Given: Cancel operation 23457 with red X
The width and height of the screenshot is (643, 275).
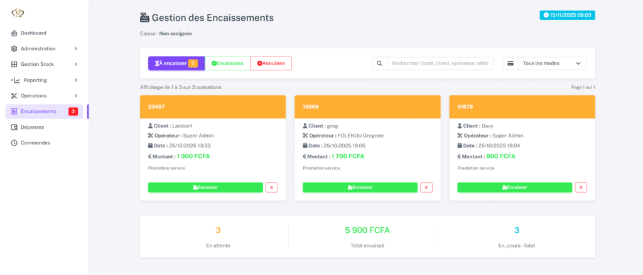Looking at the screenshot, I should 271,187.
